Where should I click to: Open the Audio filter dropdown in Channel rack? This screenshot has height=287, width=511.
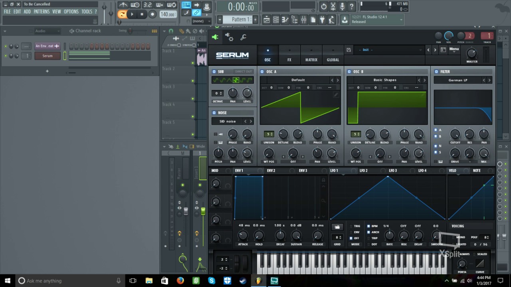click(47, 31)
